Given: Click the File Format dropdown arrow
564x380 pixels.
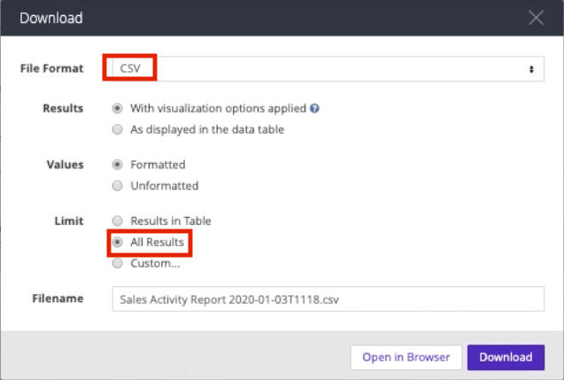Looking at the screenshot, I should click(x=531, y=68).
